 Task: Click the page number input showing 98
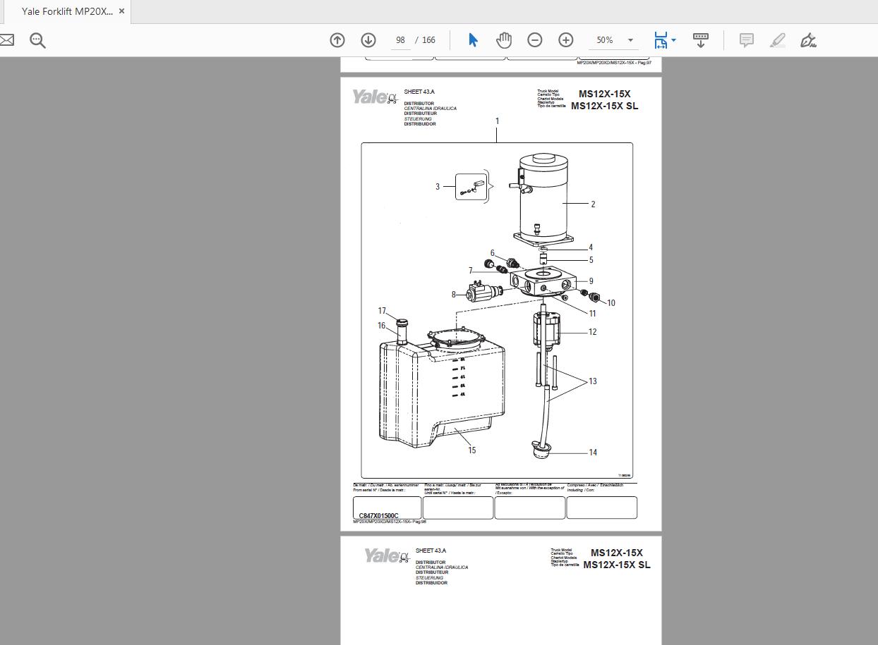[x=399, y=40]
